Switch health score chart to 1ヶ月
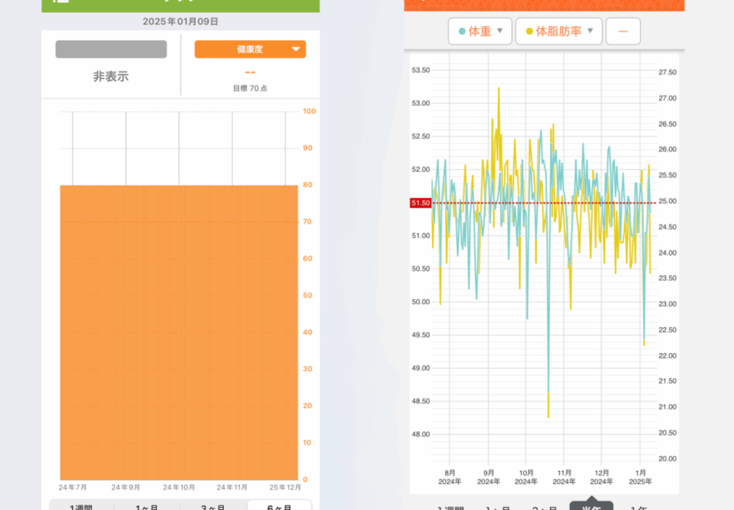The width and height of the screenshot is (734, 510). click(x=146, y=506)
